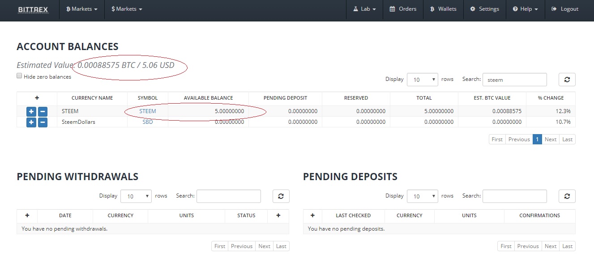Click Logout in the navbar

(x=565, y=9)
